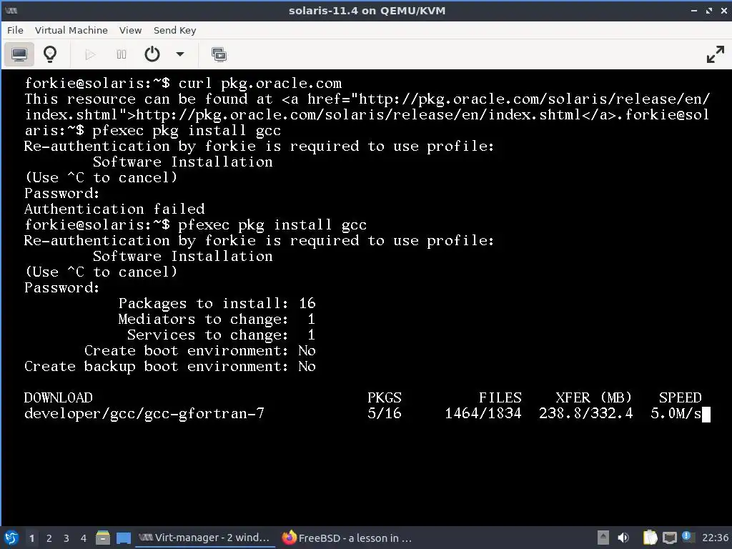Open the manage VM snapshots view
The image size is (732, 549).
(219, 54)
